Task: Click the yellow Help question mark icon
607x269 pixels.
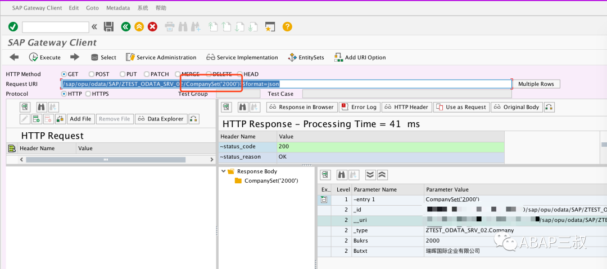Action: pos(287,27)
